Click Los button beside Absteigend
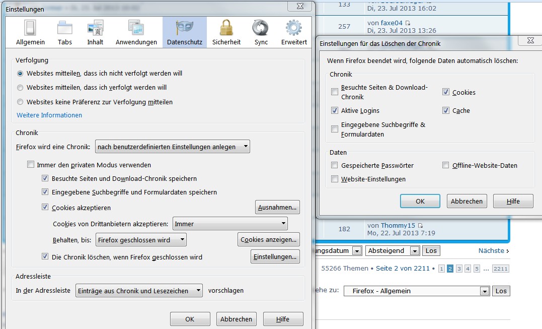This screenshot has width=542, height=329. [x=431, y=251]
